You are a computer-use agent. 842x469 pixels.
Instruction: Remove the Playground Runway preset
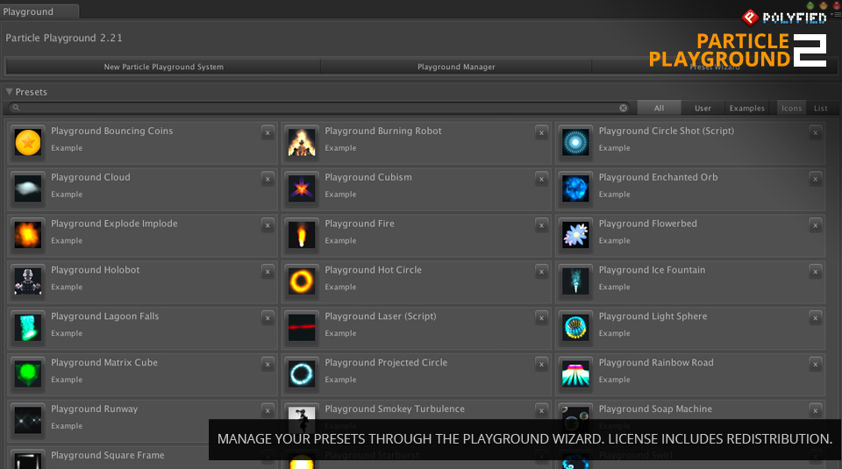pyautogui.click(x=268, y=410)
